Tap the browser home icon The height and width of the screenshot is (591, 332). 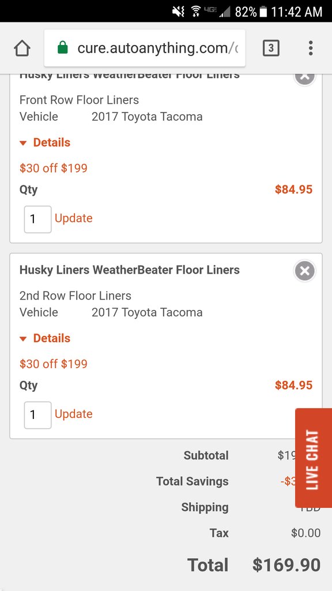[x=22, y=48]
